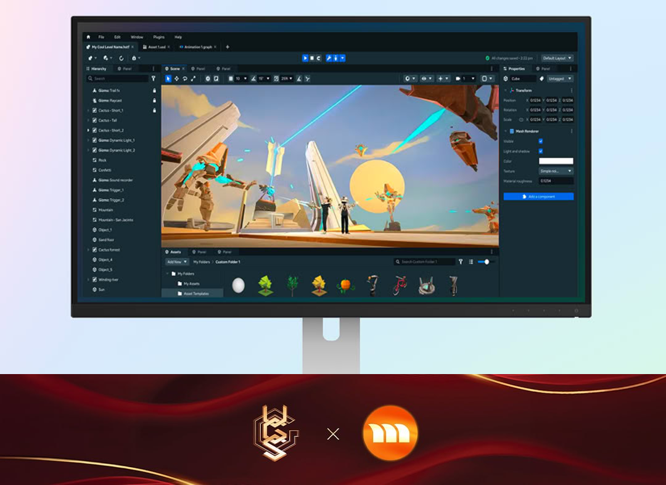Open the Plugins menu
The image size is (666, 485).
[159, 37]
